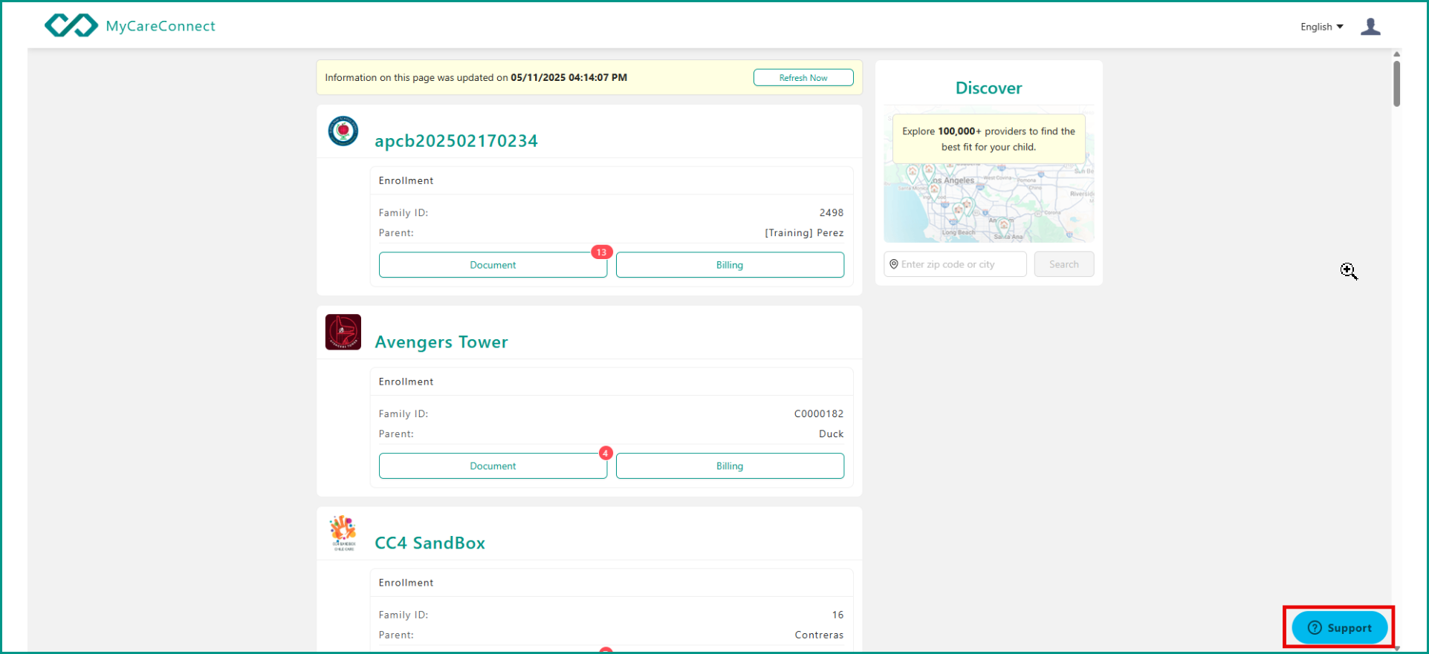The width and height of the screenshot is (1429, 654).
Task: Select Family ID value C0000182
Action: [819, 413]
